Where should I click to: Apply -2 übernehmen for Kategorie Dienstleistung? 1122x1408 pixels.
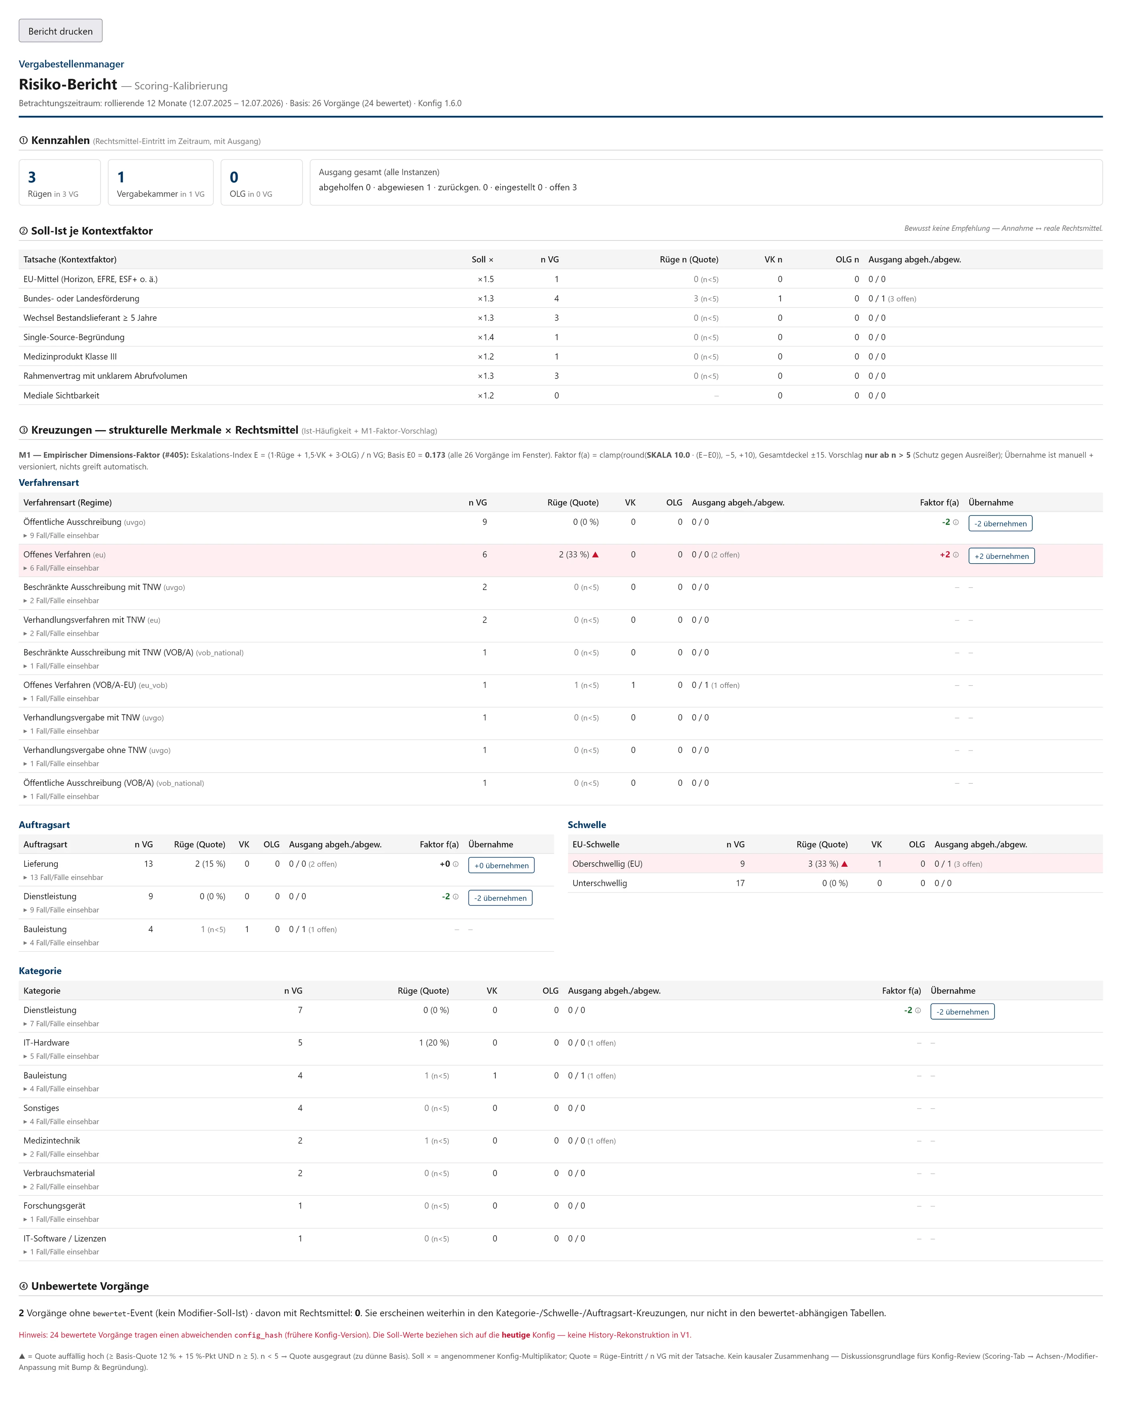point(962,1012)
